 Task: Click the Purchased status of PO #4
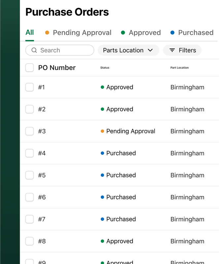click(118, 153)
